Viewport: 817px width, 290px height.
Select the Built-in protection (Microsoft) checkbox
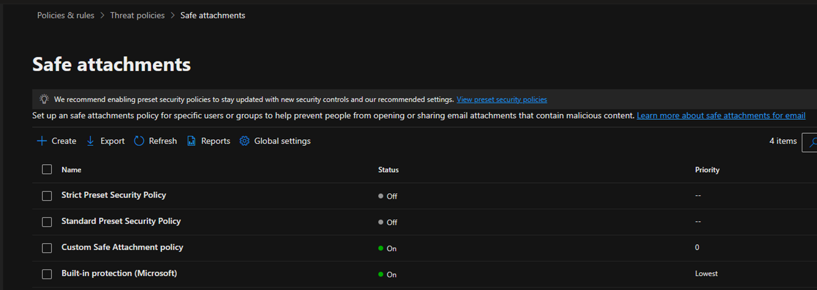coord(47,274)
